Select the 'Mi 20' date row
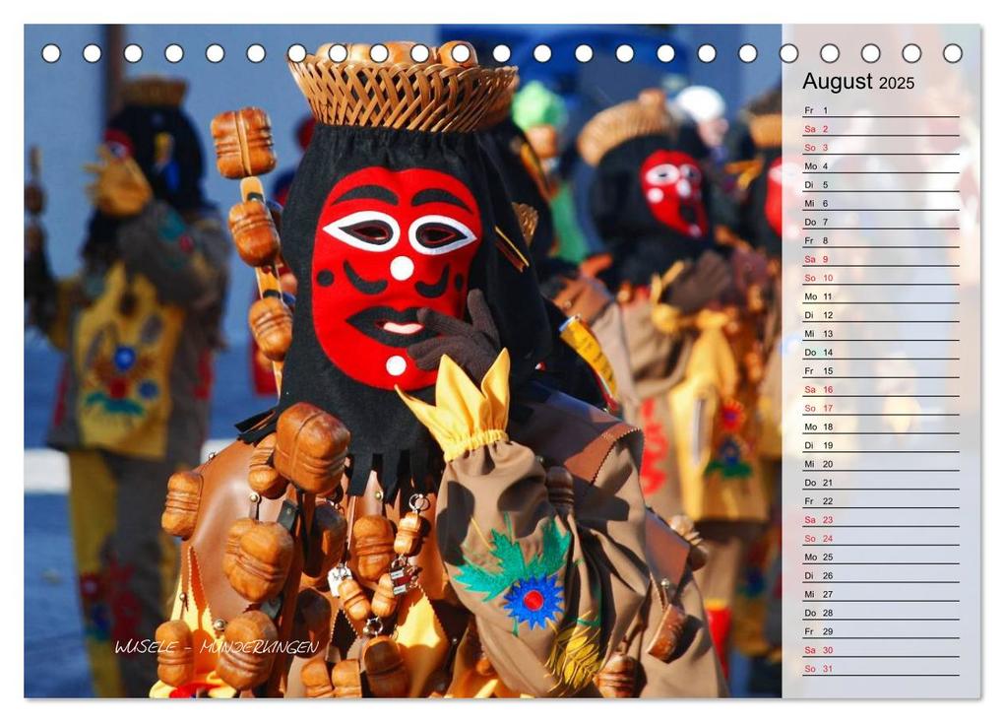Image resolution: width=1004 pixels, height=722 pixels. (x=881, y=463)
